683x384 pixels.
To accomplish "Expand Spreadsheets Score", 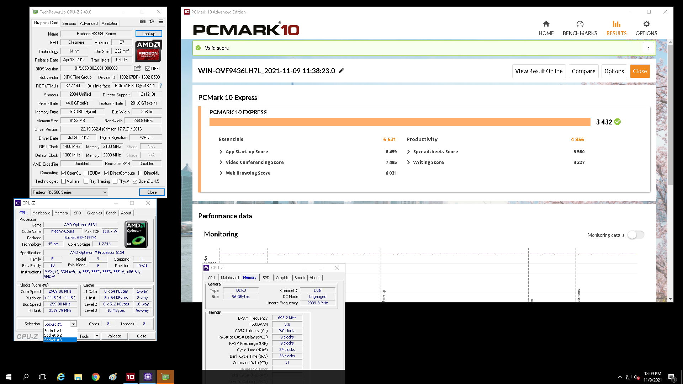I will (408, 152).
